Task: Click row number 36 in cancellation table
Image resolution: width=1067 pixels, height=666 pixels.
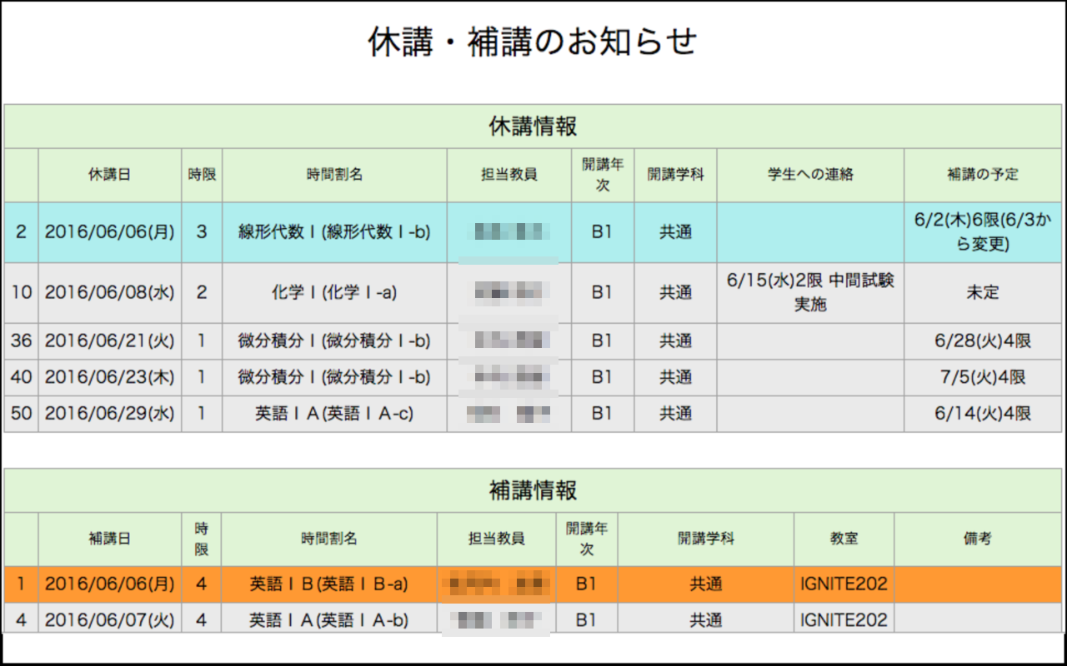Action: coord(22,341)
